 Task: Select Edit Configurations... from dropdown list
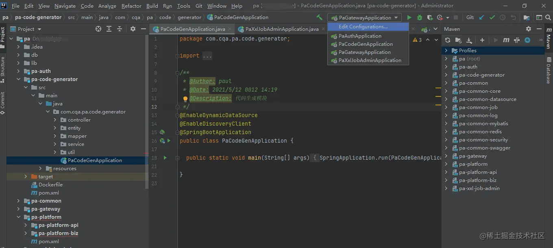point(368,27)
